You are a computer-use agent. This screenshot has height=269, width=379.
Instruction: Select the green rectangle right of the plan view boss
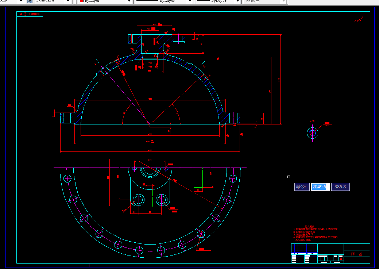[x=198, y=177]
